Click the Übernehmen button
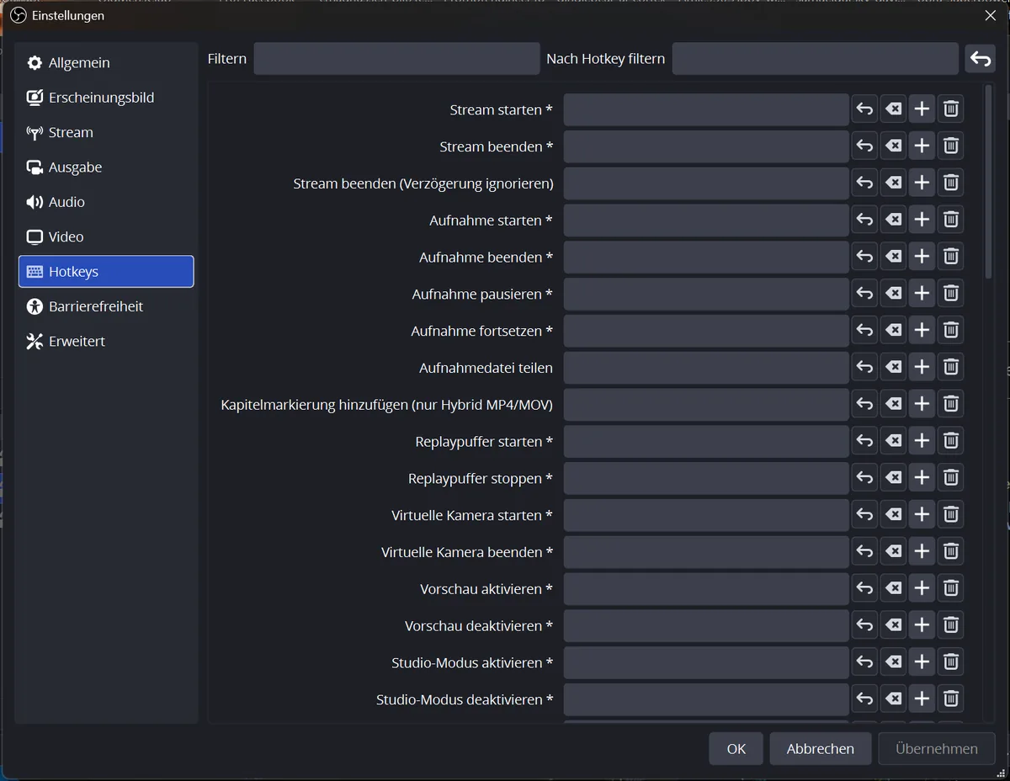The image size is (1010, 781). tap(937, 749)
